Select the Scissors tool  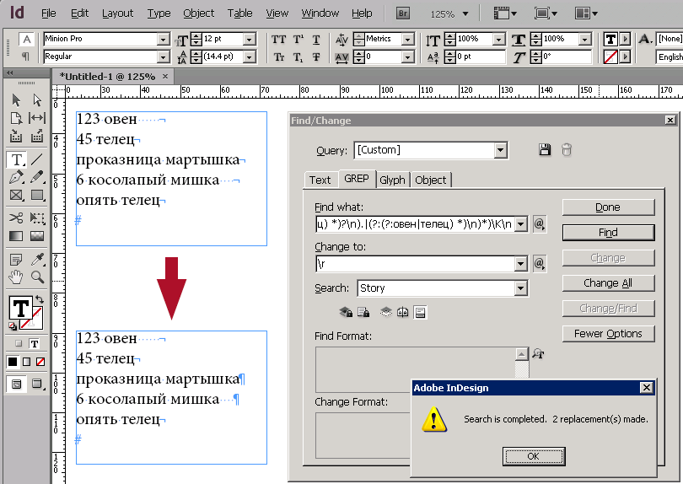point(16,218)
